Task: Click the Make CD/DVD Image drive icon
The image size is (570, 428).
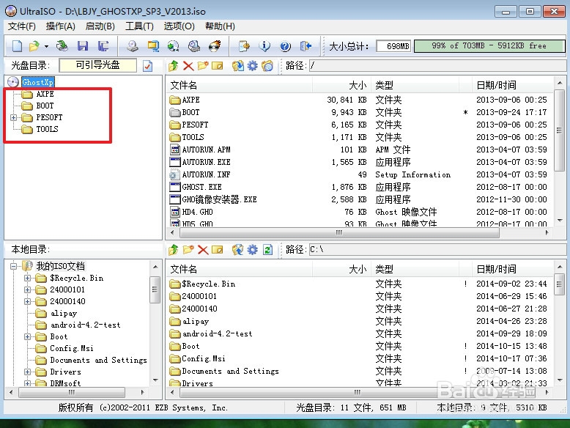Action: click(133, 46)
